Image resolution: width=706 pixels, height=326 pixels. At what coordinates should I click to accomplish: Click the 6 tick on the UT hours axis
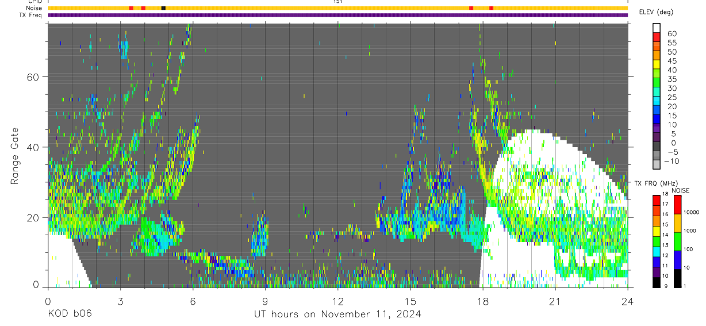(x=193, y=301)
